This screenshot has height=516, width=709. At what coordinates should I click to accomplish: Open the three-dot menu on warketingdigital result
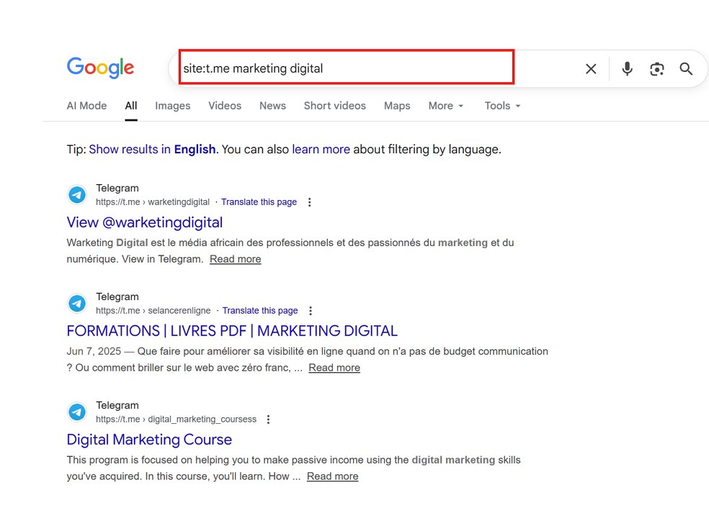pyautogui.click(x=309, y=202)
